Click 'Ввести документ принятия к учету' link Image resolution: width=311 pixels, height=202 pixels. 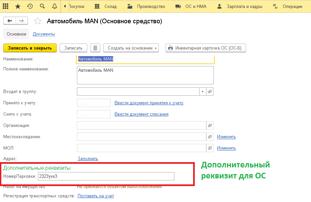(x=149, y=103)
